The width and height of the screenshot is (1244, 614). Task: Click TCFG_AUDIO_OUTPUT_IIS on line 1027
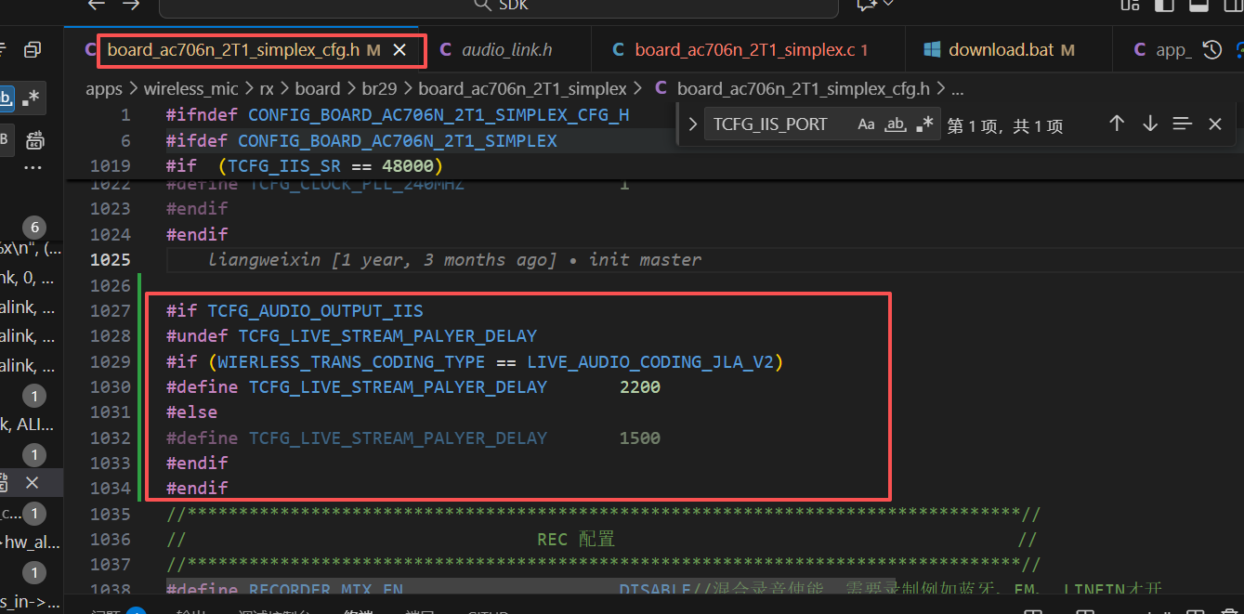coord(315,310)
